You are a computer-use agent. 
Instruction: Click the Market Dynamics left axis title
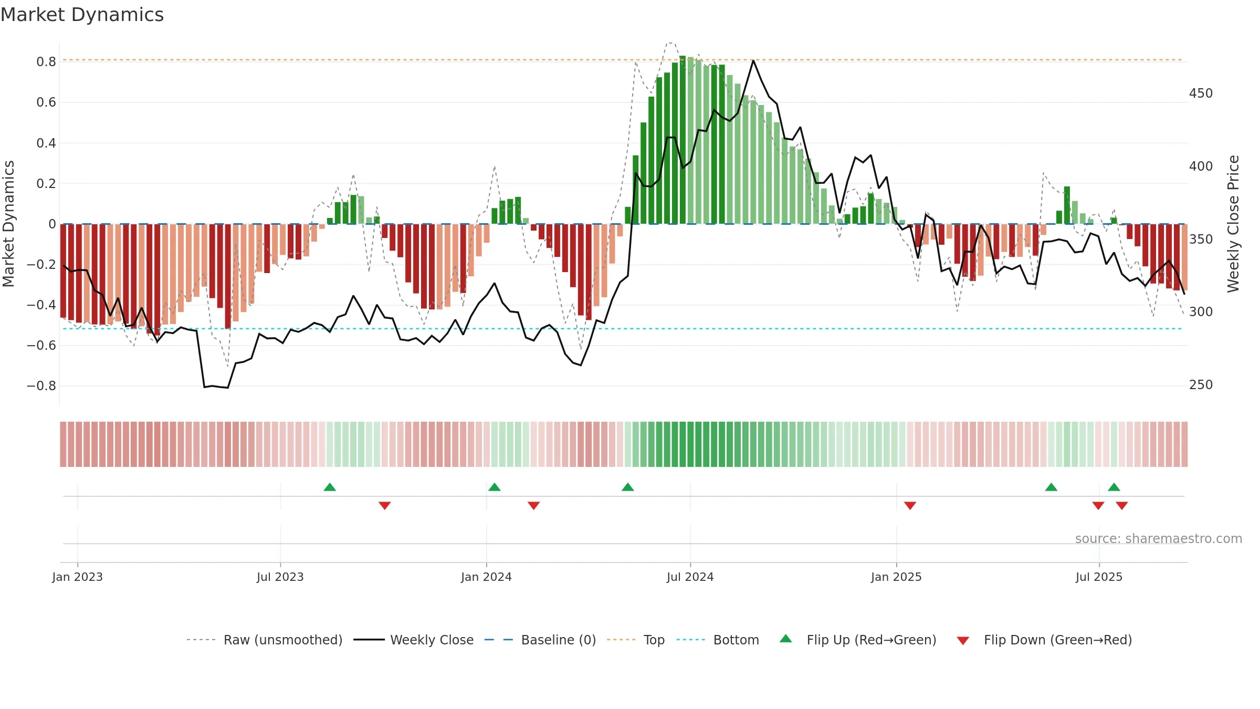pyautogui.click(x=8, y=224)
